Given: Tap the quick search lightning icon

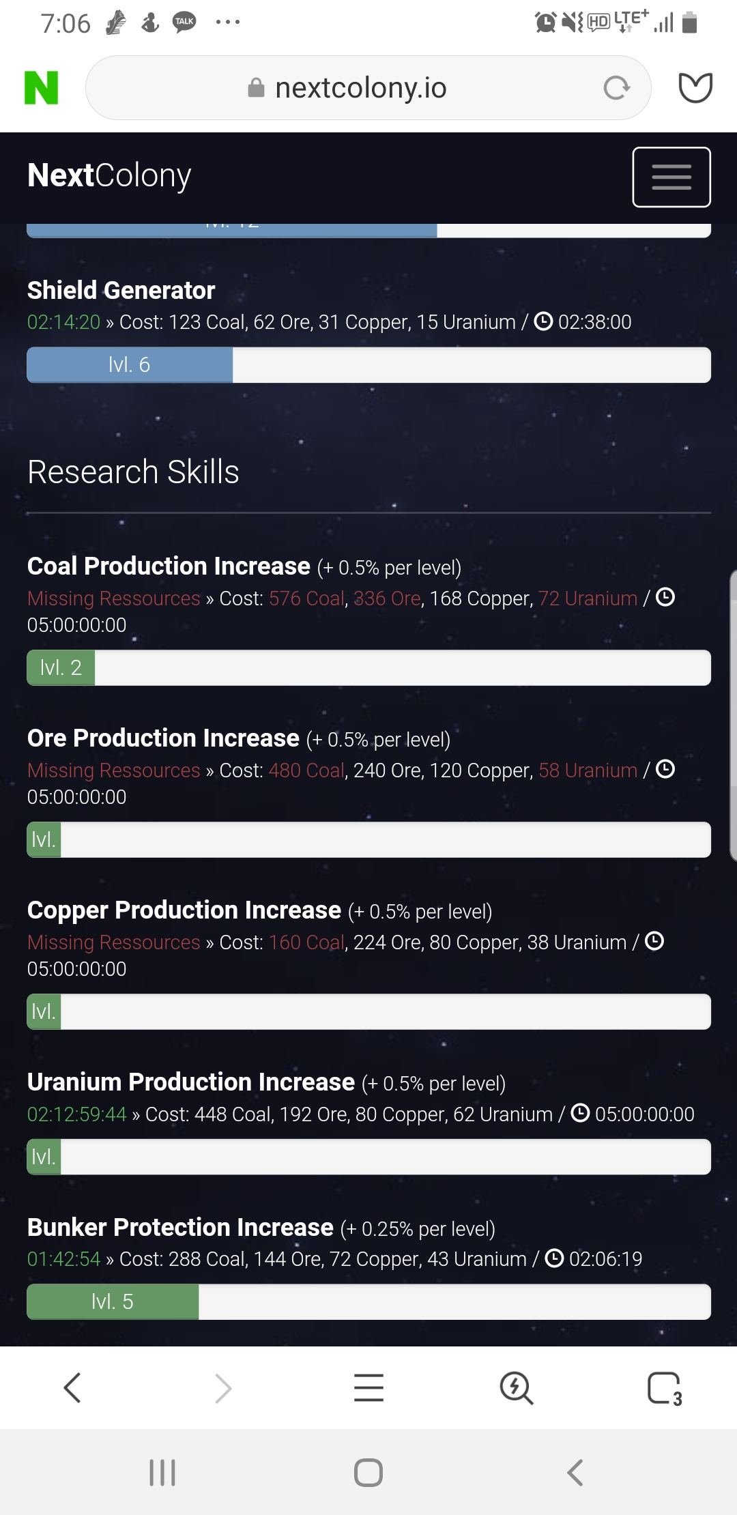Looking at the screenshot, I should click(516, 1387).
